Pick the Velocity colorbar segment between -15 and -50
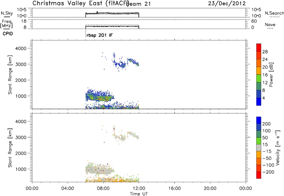Viewport: 284px width, 196px height. pos(259,155)
